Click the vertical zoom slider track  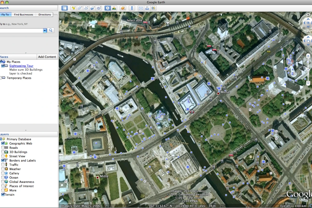pyautogui.click(x=308, y=69)
